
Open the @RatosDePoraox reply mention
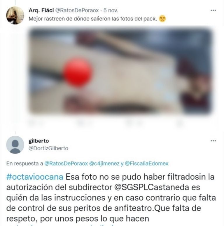click(x=66, y=164)
